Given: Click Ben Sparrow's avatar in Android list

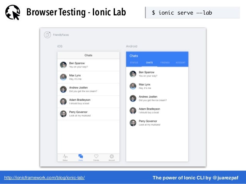Looking at the screenshot, I should pyautogui.click(x=133, y=74).
